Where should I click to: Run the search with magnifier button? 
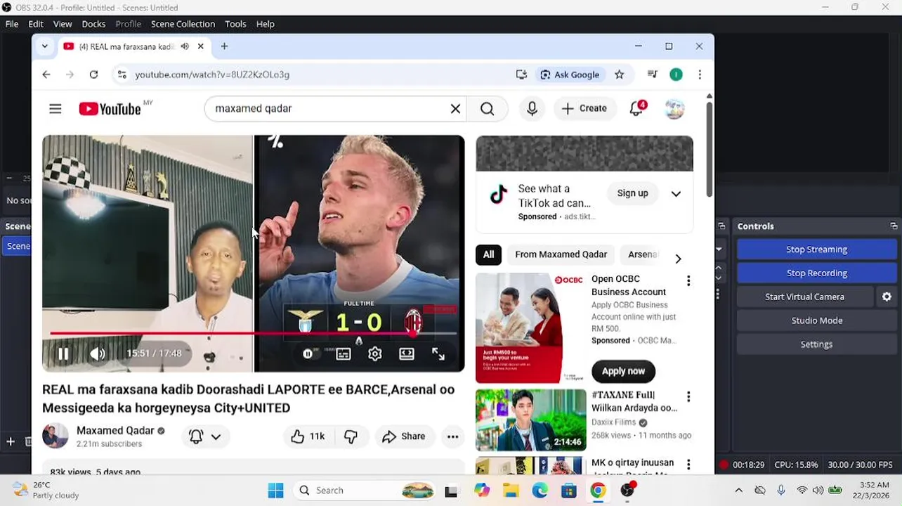(487, 109)
